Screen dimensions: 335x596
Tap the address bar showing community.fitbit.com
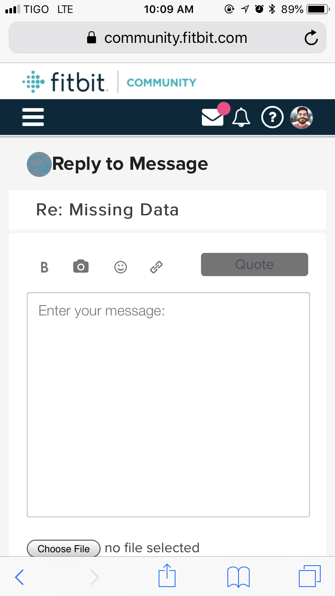[167, 38]
